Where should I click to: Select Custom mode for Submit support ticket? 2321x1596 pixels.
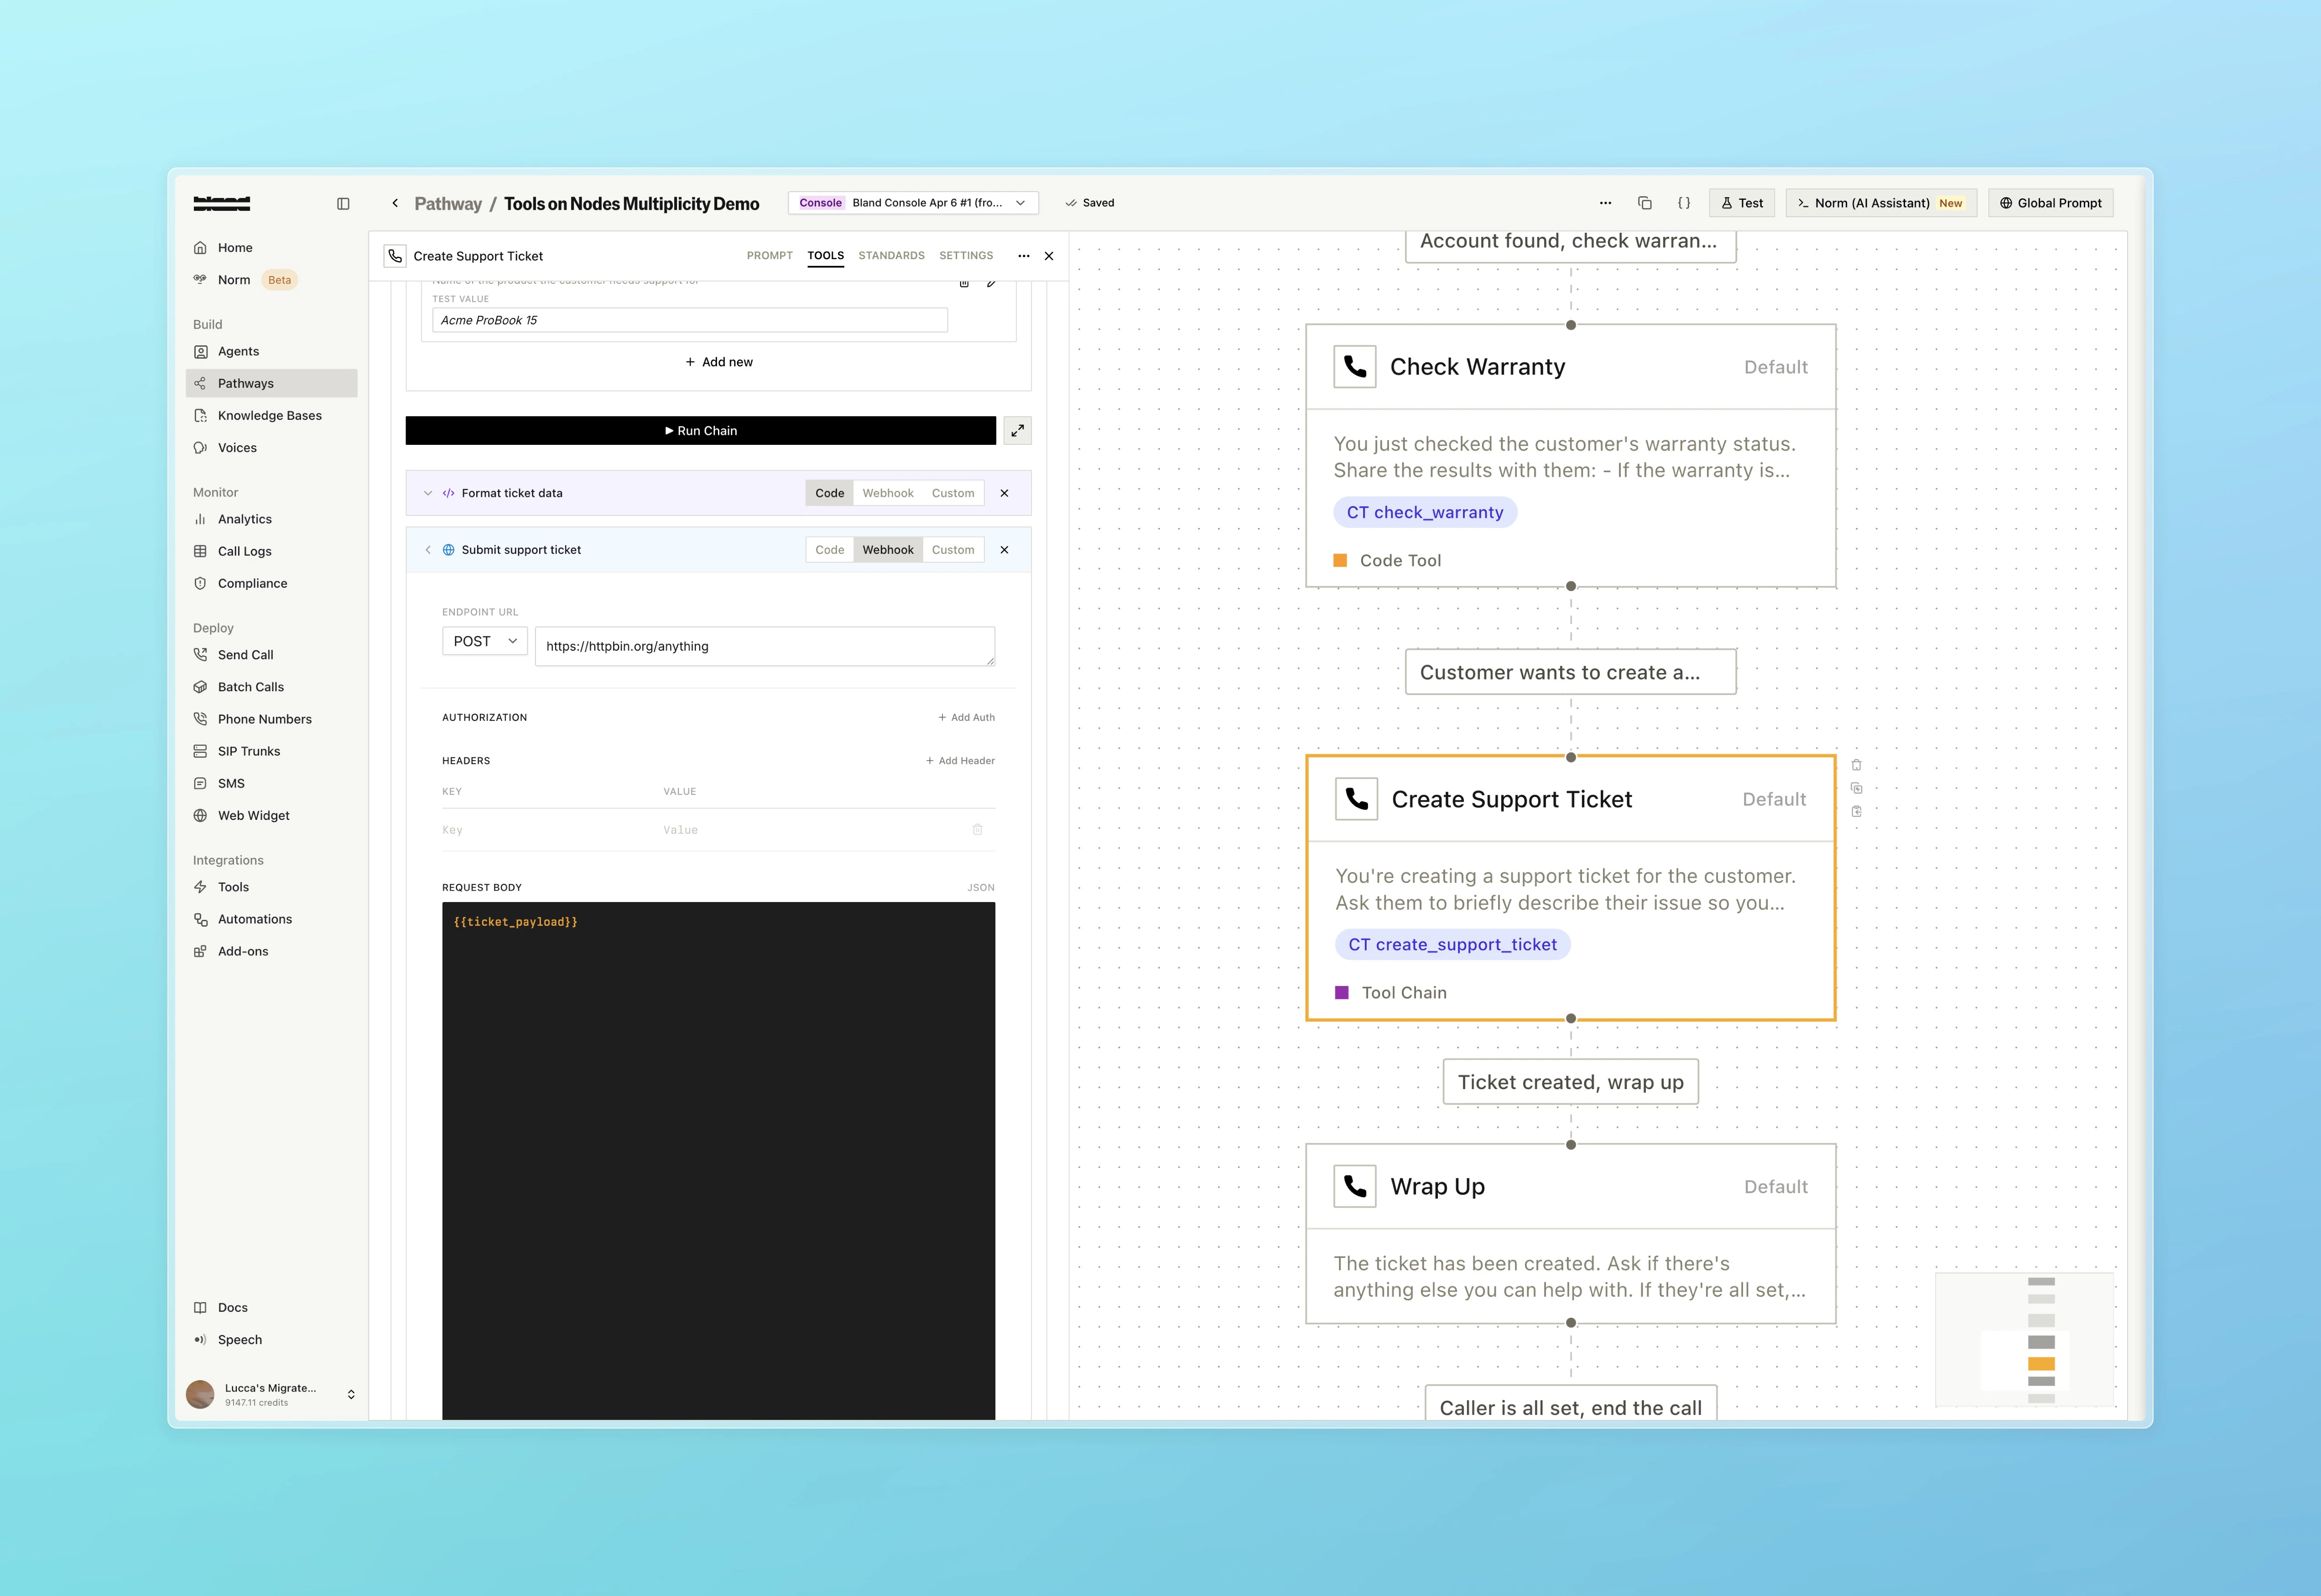(952, 549)
